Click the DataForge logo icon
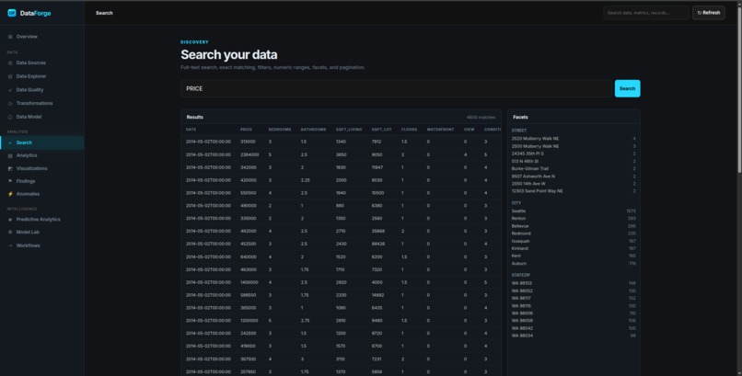 click(x=12, y=13)
